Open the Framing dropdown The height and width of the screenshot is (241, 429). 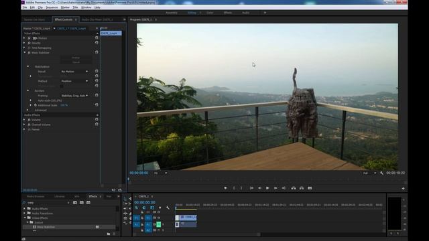(74, 96)
